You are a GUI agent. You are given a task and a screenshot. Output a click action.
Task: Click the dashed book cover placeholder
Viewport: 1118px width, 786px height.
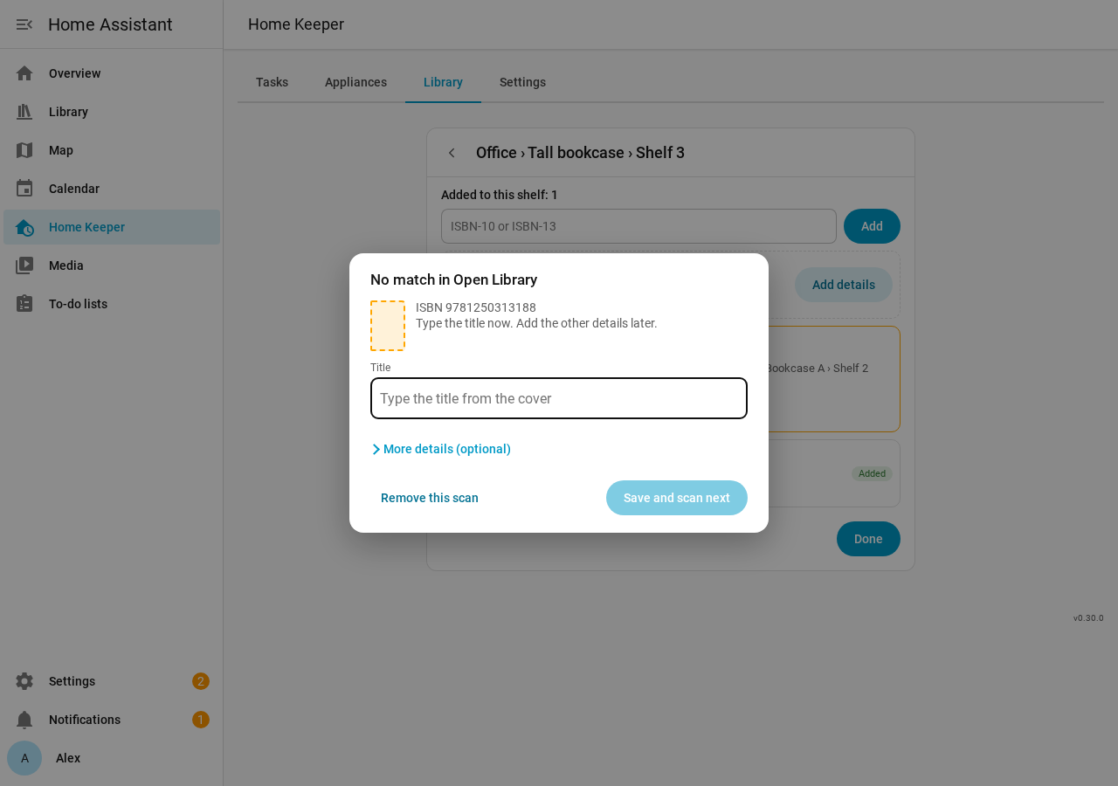point(388,326)
